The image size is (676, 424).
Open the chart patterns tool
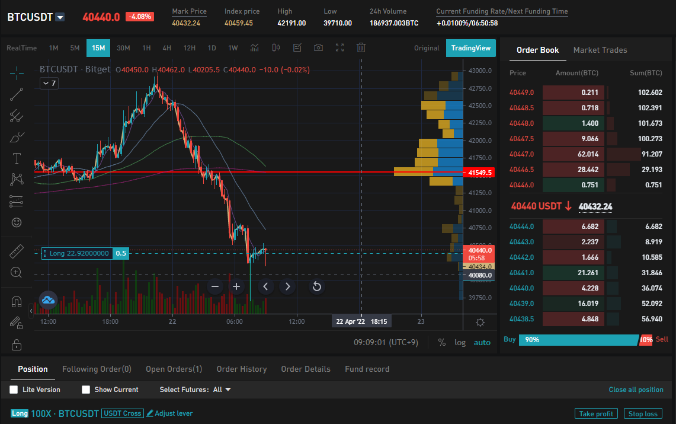[17, 180]
